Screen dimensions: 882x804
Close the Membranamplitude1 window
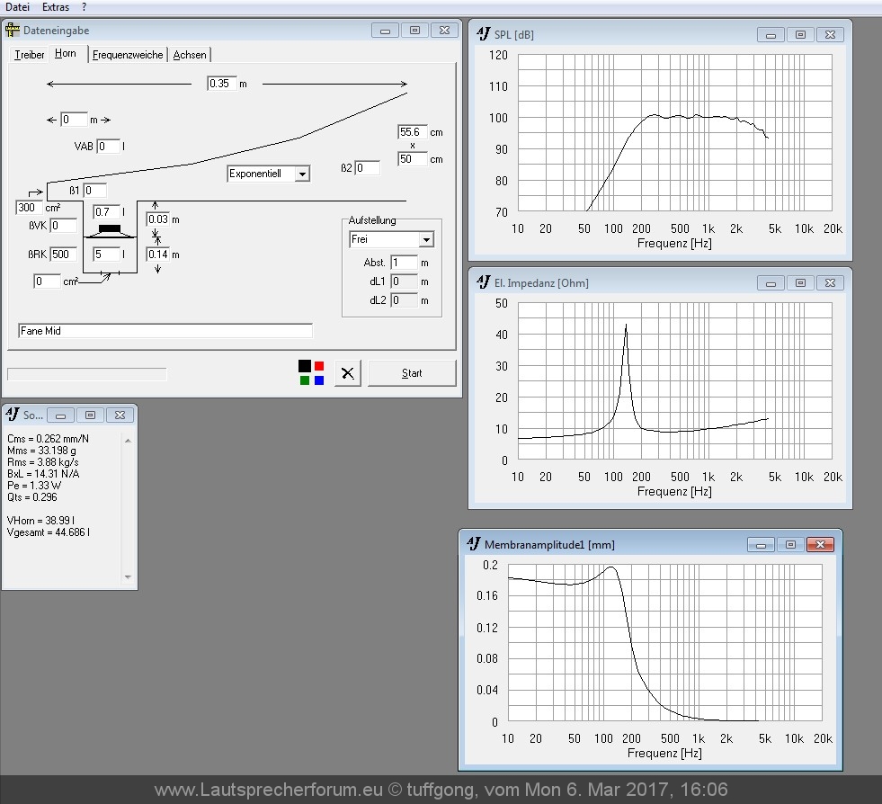(820, 545)
